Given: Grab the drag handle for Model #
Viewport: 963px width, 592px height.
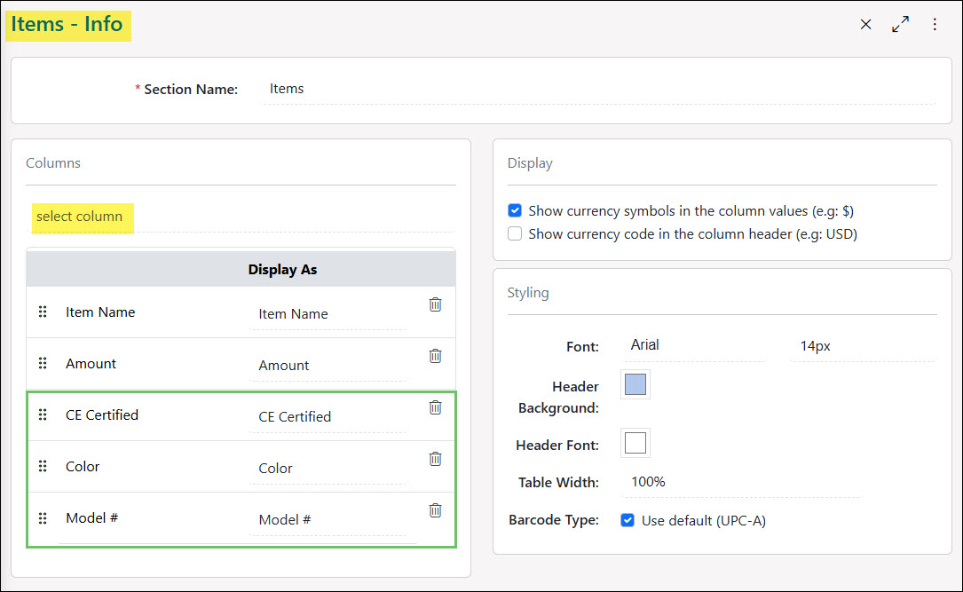Looking at the screenshot, I should click(x=43, y=518).
